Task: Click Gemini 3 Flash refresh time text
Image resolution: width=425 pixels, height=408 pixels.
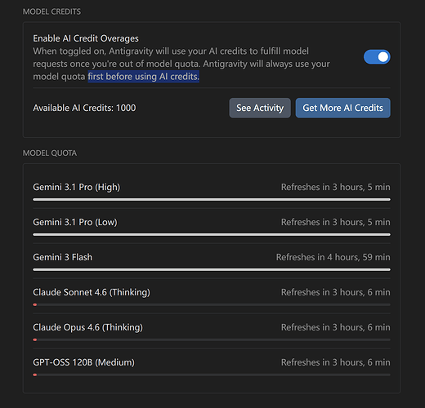Action: click(333, 257)
